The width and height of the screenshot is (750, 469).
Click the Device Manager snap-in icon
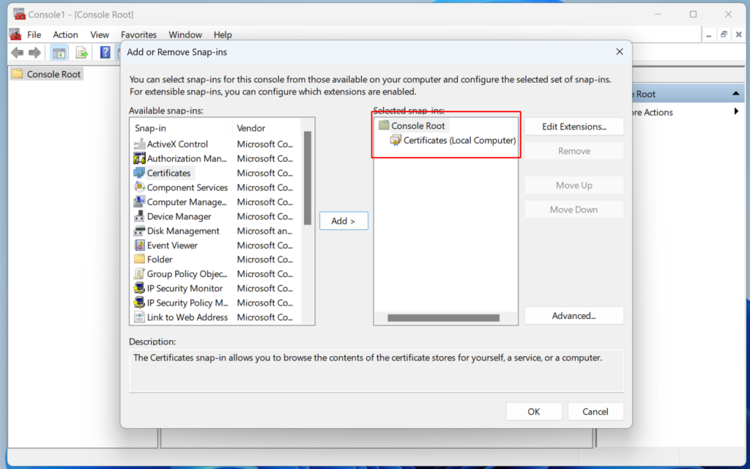(x=139, y=216)
